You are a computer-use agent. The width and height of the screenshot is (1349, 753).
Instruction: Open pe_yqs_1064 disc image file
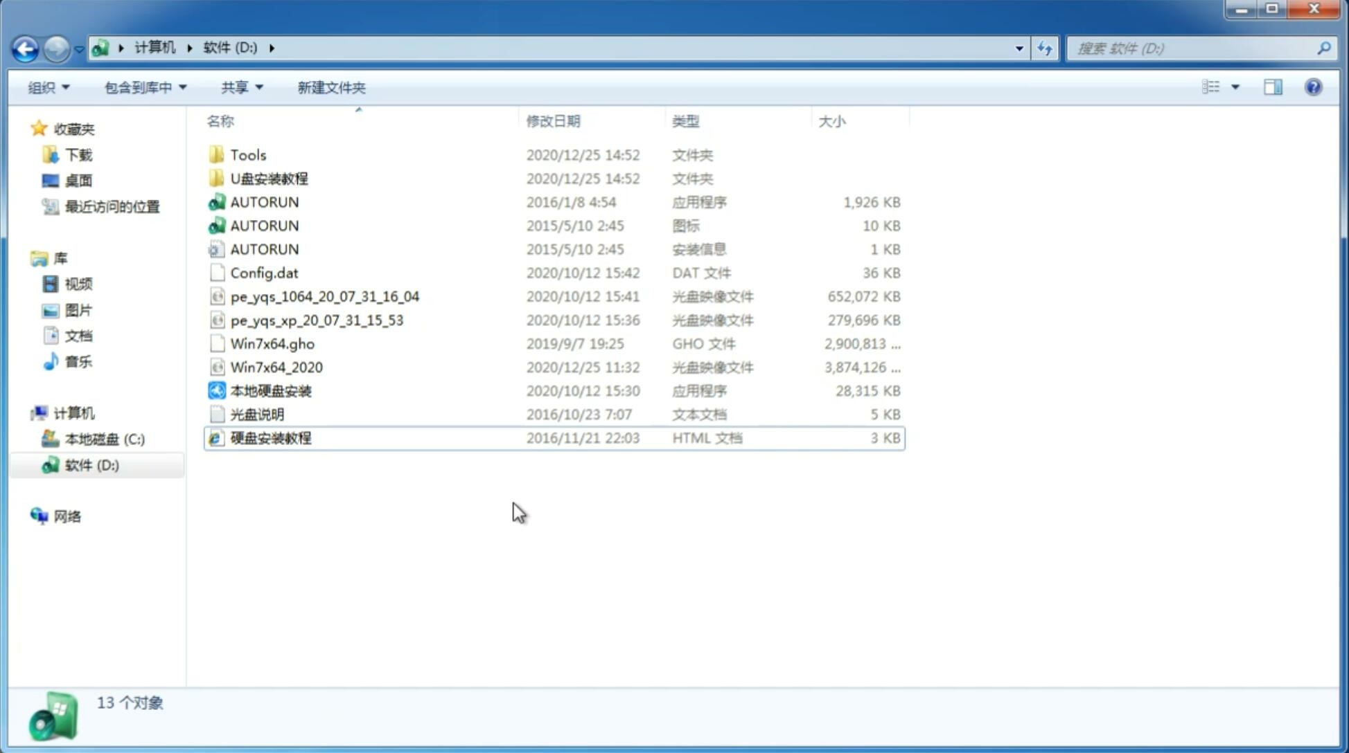[x=326, y=296]
